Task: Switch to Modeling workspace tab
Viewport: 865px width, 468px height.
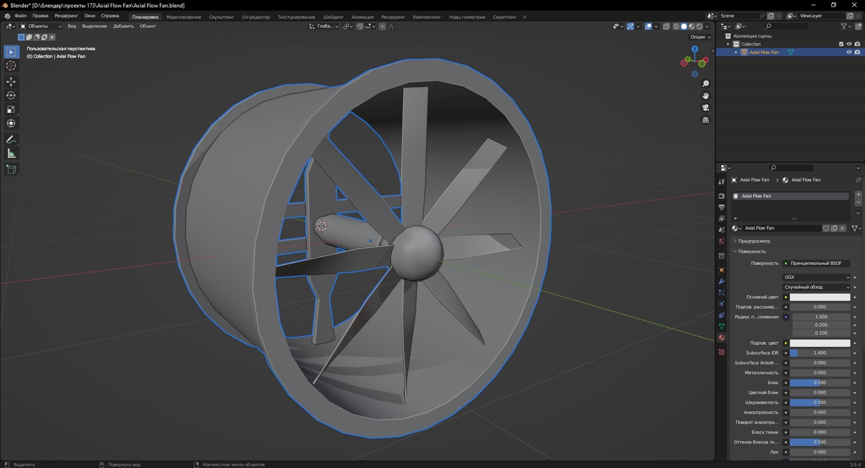Action: pyautogui.click(x=184, y=17)
